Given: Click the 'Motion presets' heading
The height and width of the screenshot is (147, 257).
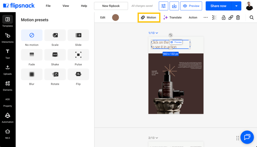Looking at the screenshot, I should (x=35, y=20).
